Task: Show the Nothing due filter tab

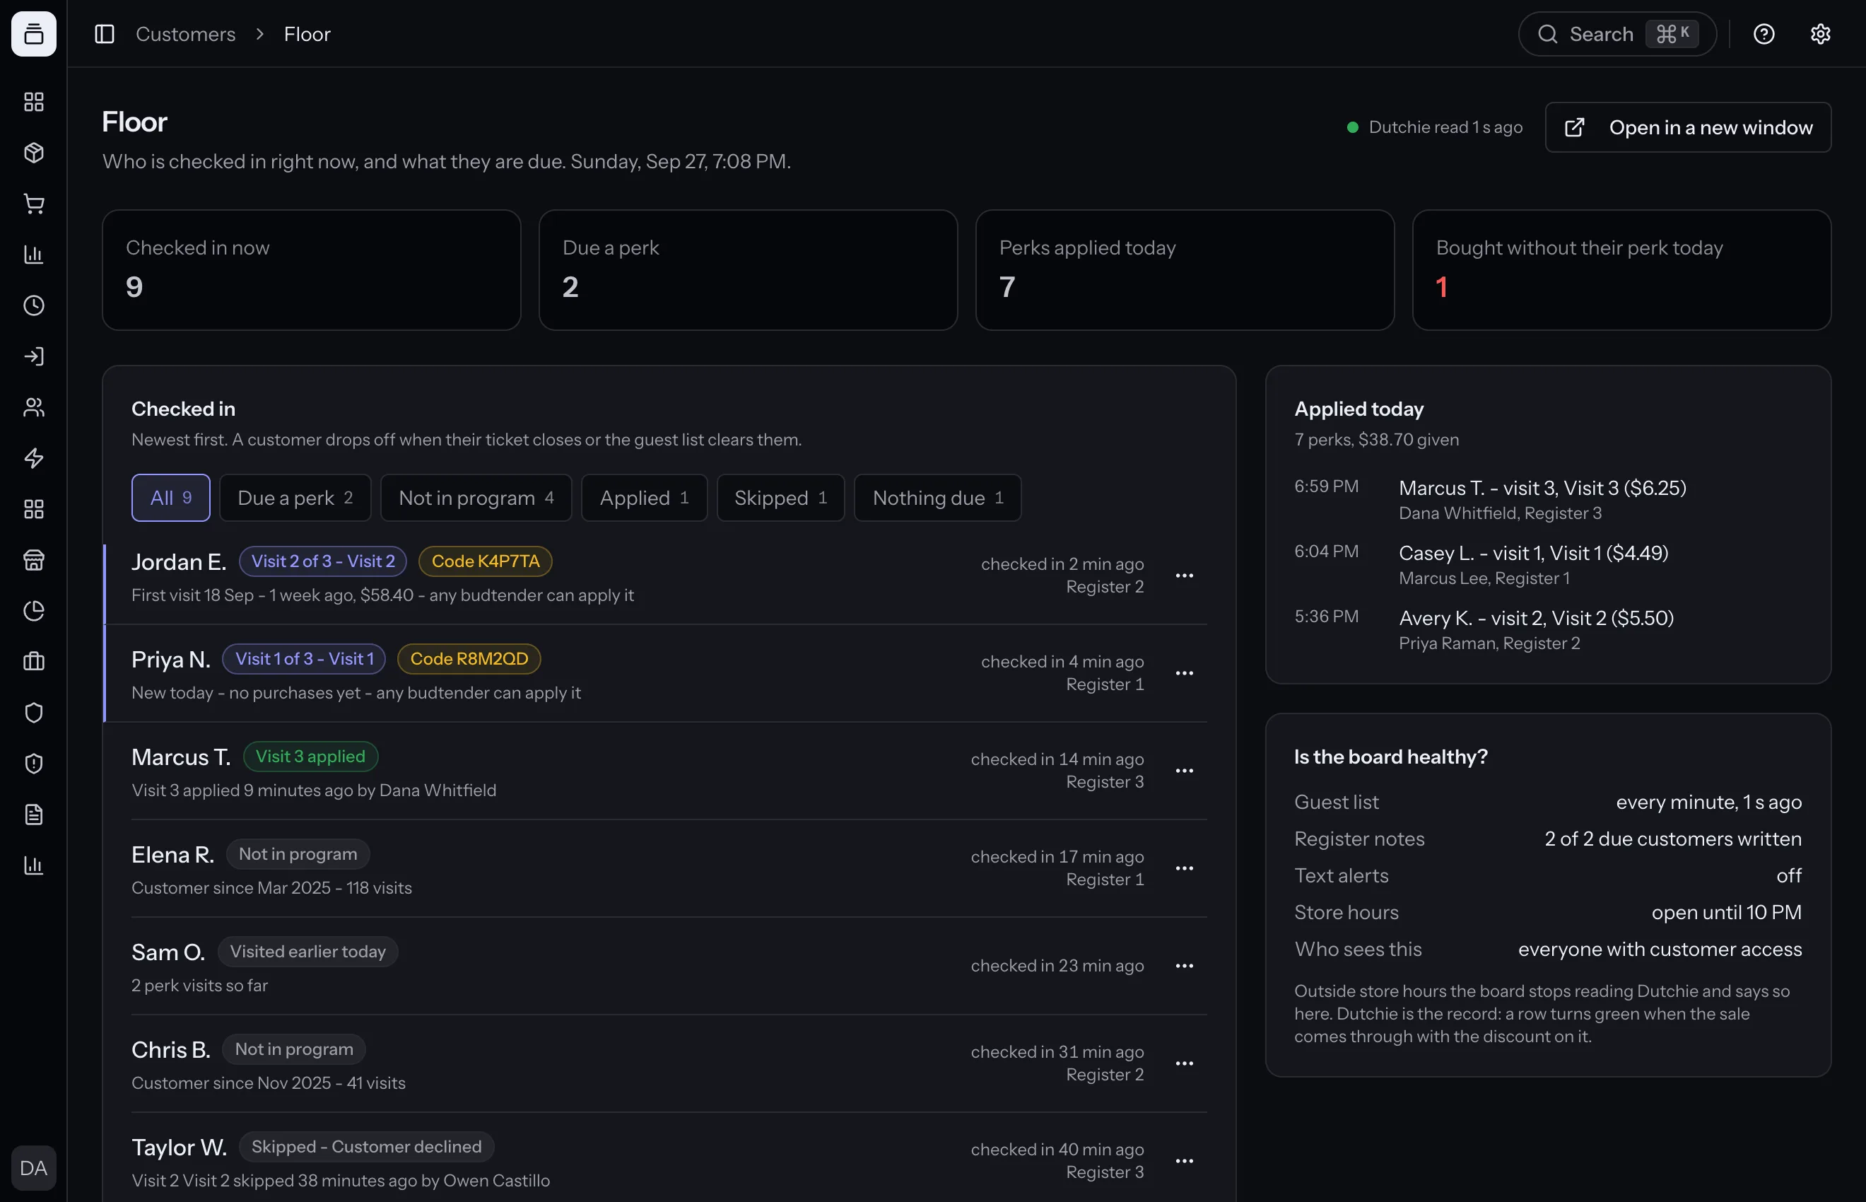Action: point(937,498)
